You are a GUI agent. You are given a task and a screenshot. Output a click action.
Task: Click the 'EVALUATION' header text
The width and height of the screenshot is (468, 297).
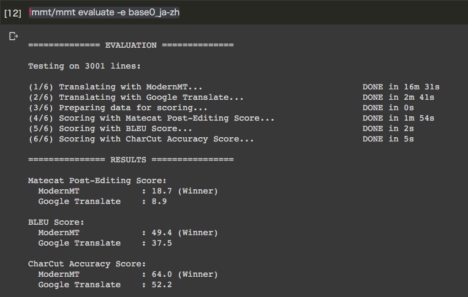(130, 45)
